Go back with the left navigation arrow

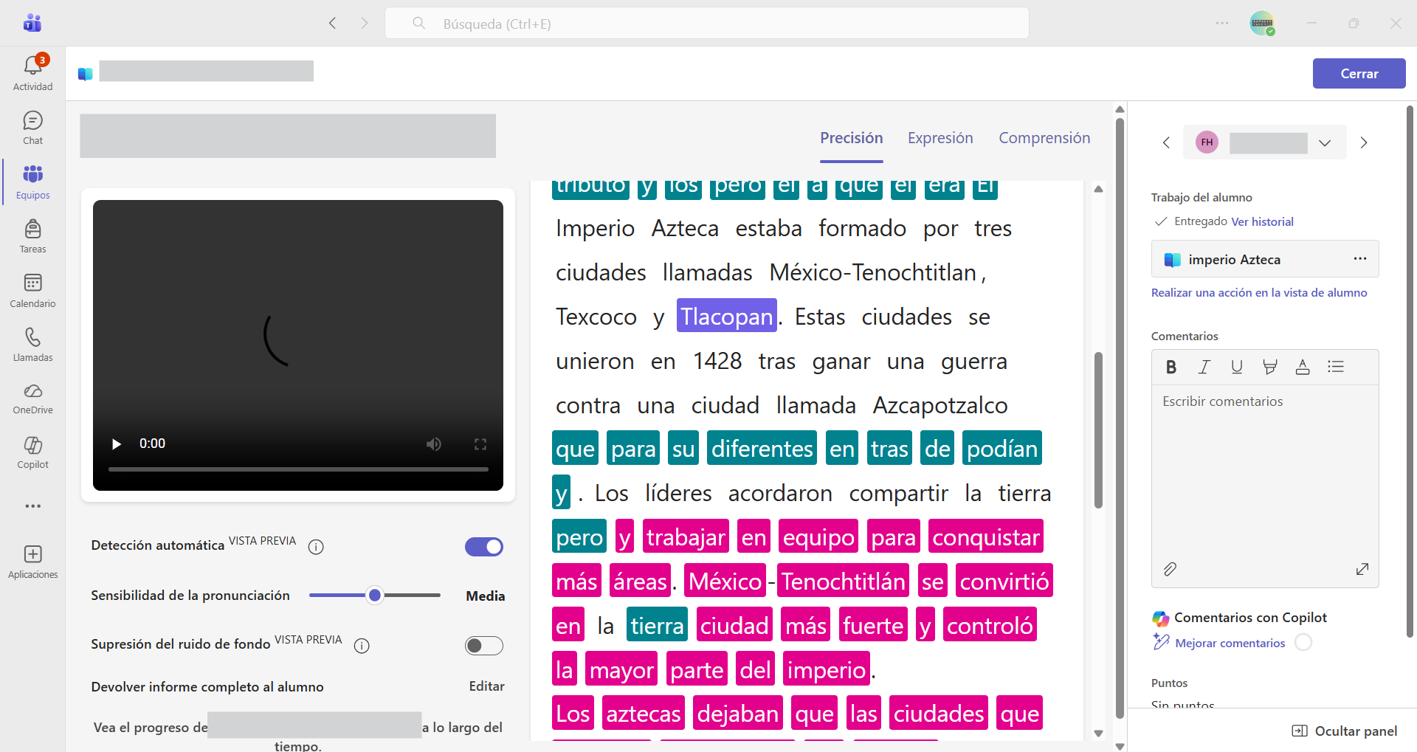click(x=333, y=23)
